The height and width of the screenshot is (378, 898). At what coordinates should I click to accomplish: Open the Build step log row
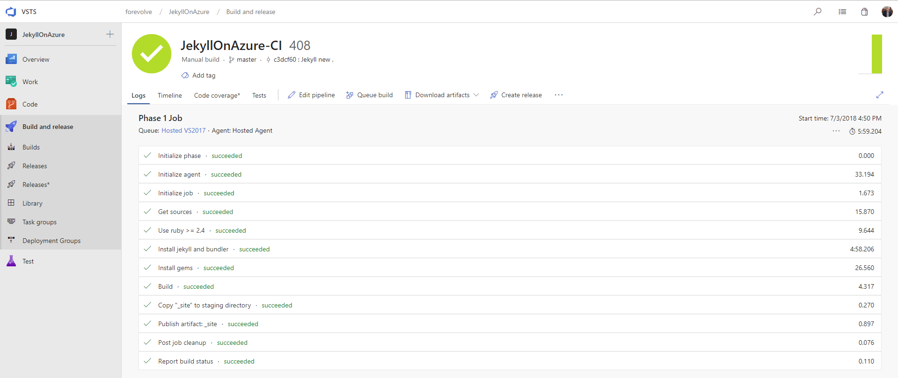pos(510,286)
